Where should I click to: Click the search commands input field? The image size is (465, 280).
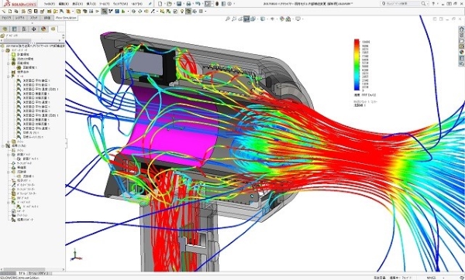(x=404, y=4)
